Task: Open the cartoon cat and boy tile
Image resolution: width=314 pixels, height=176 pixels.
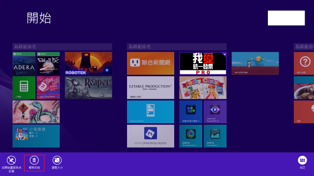Action: tap(255, 63)
